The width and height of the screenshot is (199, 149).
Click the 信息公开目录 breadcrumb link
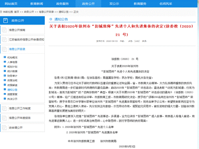click(46, 12)
